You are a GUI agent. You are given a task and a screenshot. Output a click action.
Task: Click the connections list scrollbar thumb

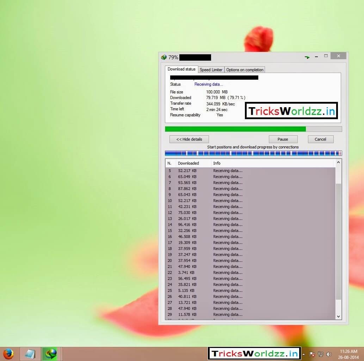point(339,241)
